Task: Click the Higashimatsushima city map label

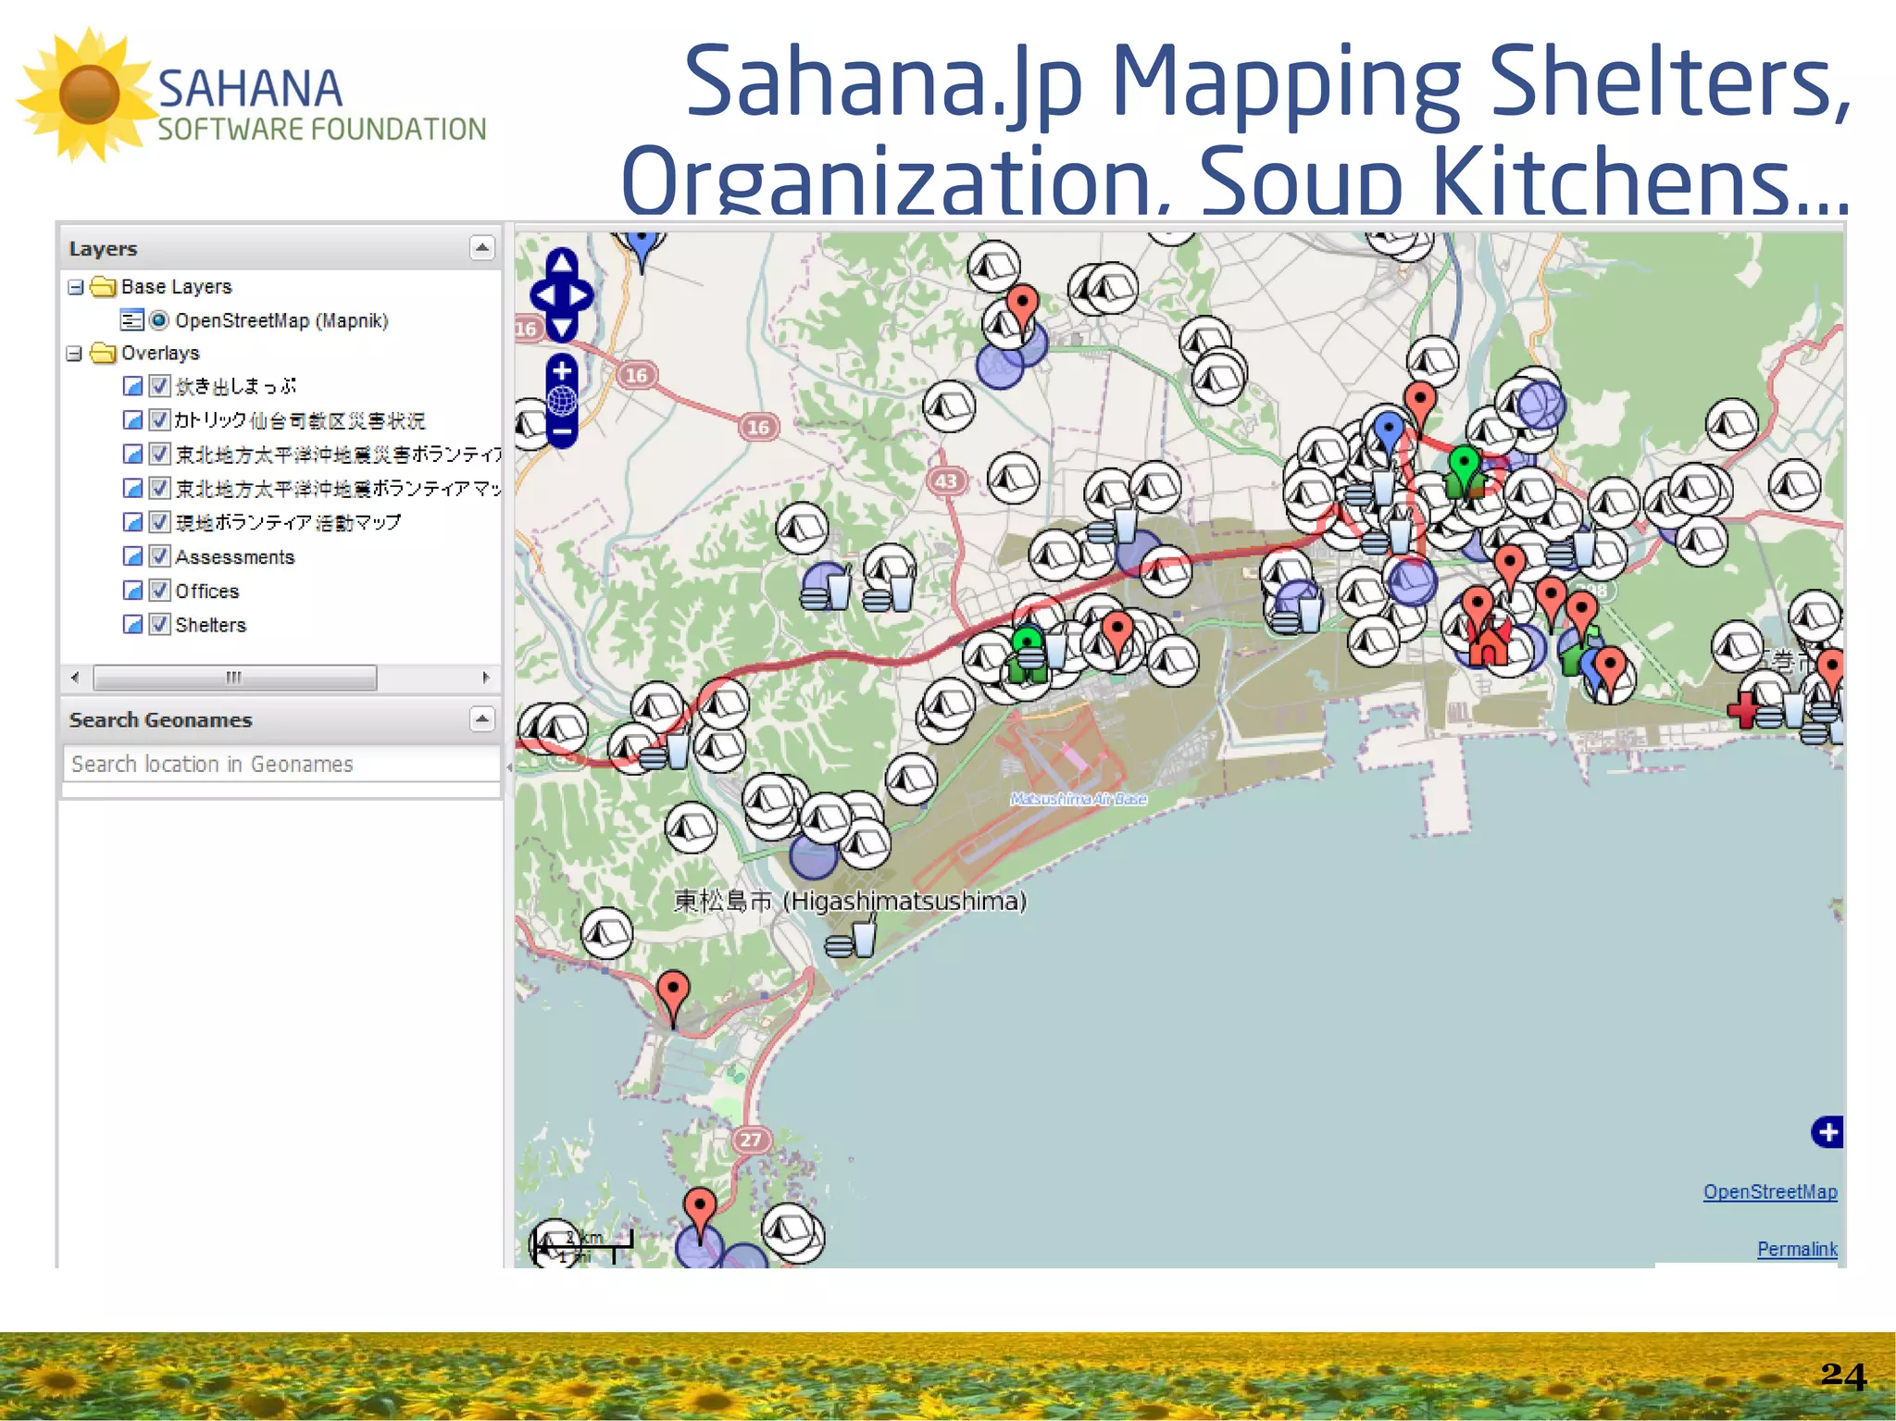Action: tap(850, 901)
